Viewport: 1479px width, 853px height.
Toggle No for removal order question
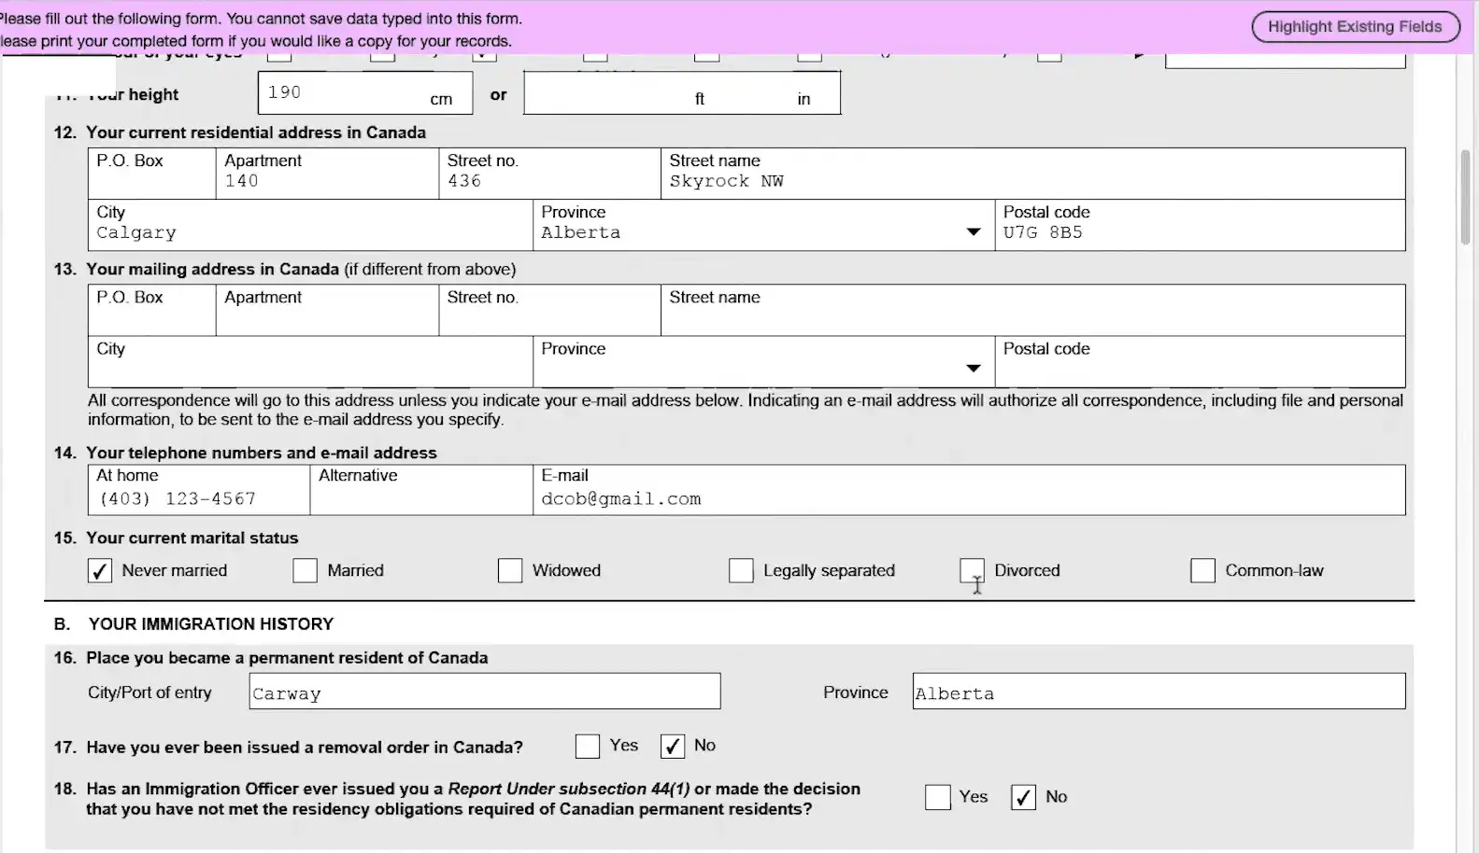(673, 747)
